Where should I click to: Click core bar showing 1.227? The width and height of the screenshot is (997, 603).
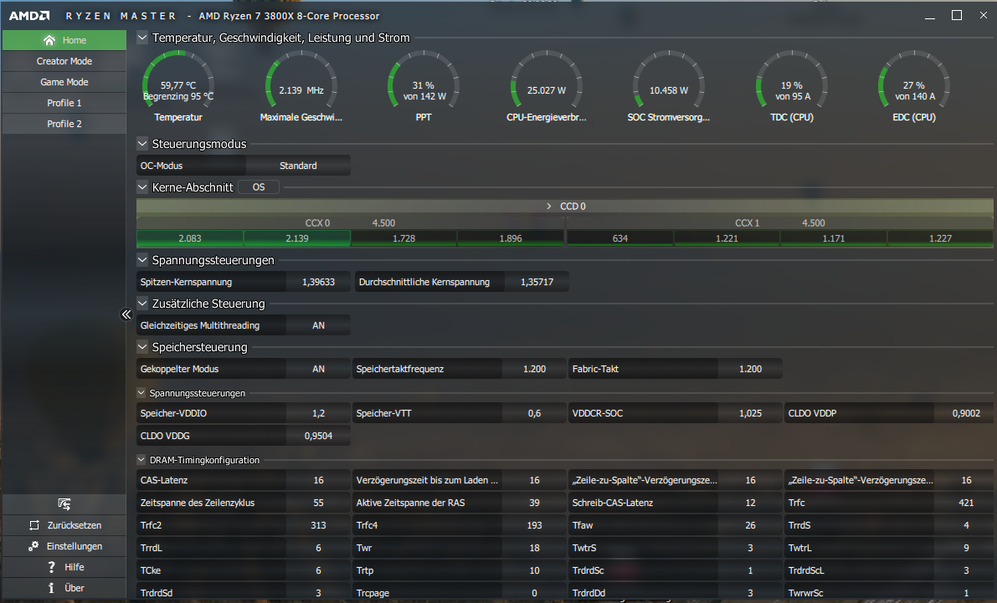coord(940,238)
